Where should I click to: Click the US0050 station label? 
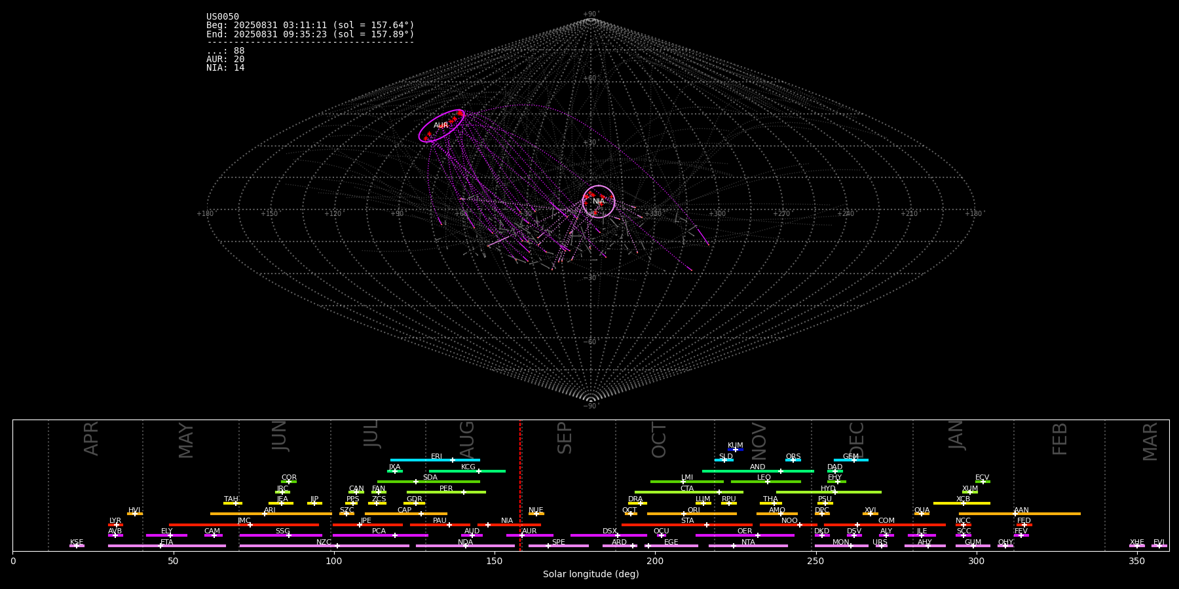pos(223,17)
